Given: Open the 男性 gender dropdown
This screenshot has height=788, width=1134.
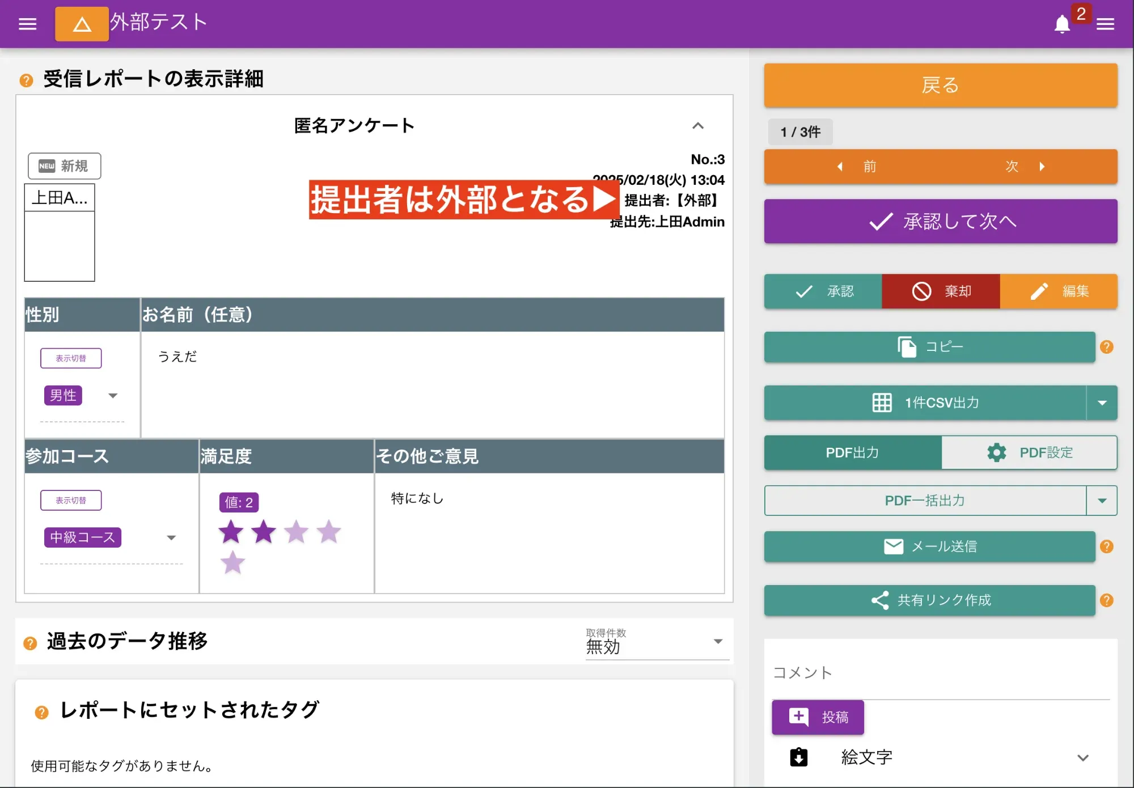Looking at the screenshot, I should pos(113,396).
